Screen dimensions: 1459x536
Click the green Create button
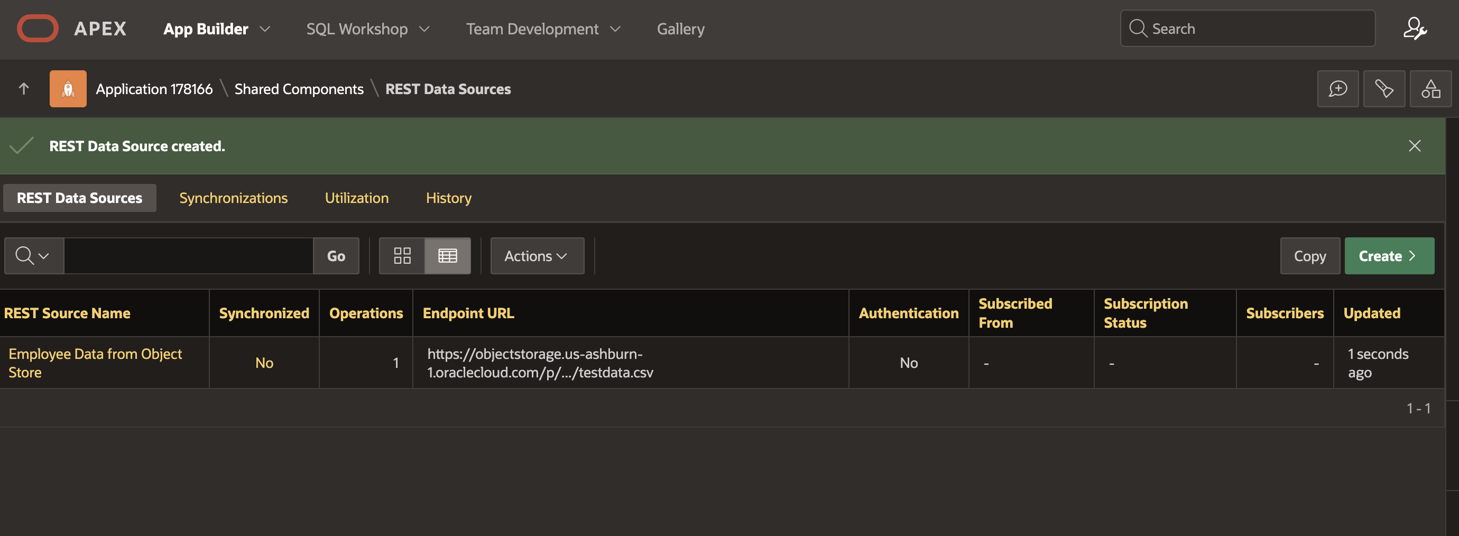1389,256
